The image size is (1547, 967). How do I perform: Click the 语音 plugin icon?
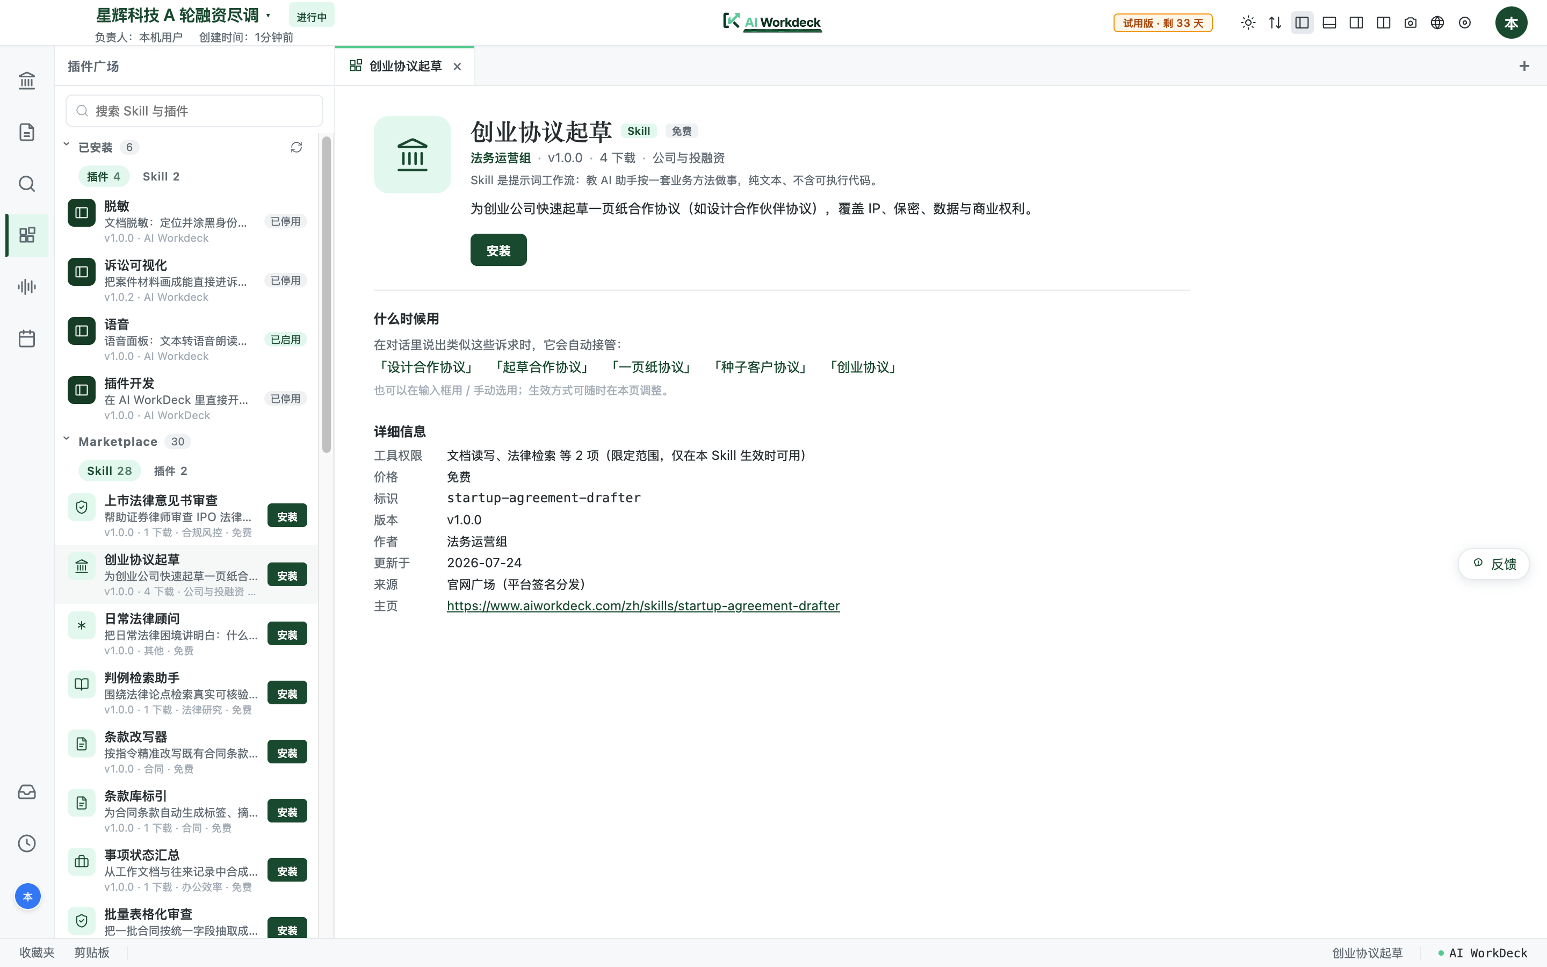tap(81, 331)
